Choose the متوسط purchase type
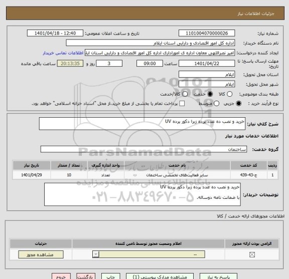Screen dimensions: 289x279 [x=216, y=103]
